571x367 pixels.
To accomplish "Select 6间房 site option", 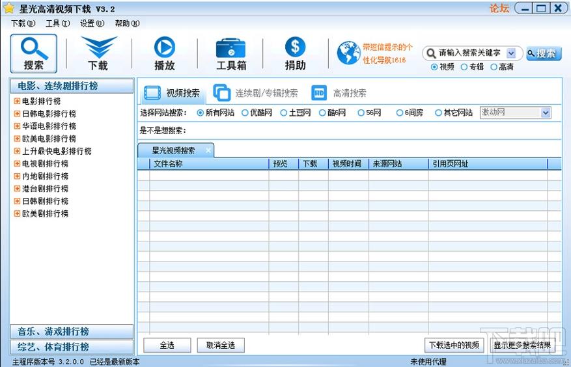I will click(x=400, y=113).
